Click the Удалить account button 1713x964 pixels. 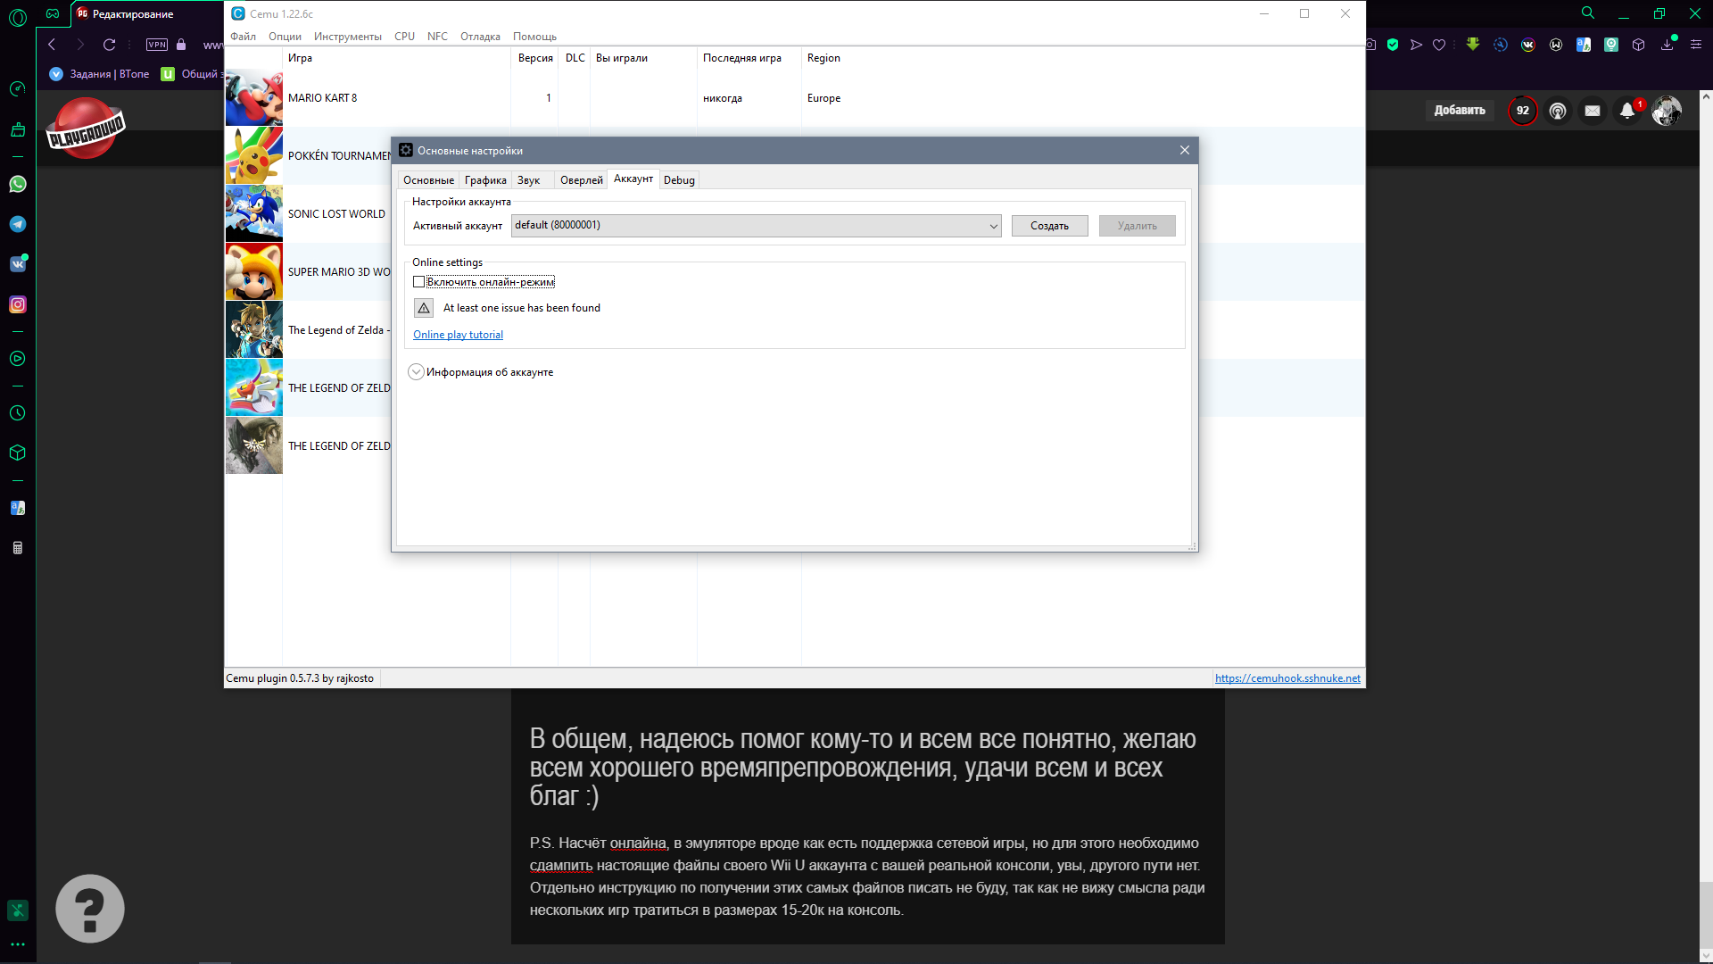coord(1137,226)
